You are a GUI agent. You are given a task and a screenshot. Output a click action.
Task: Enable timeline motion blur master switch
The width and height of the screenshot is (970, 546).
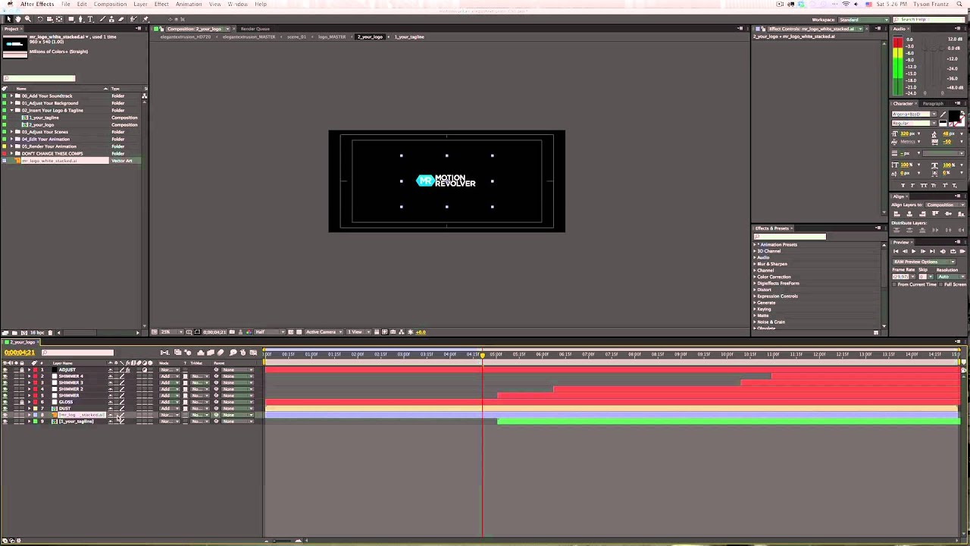tap(221, 353)
